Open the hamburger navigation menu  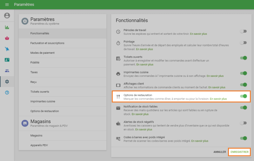pyautogui.click(x=7, y=4)
